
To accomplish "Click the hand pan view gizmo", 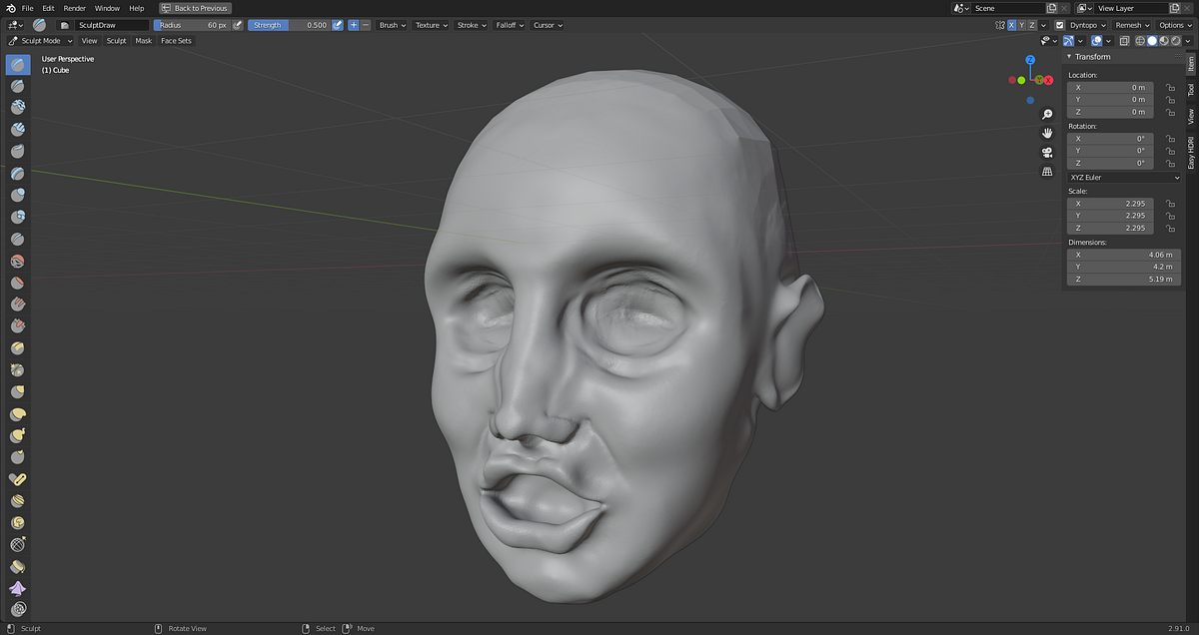I will tap(1047, 133).
